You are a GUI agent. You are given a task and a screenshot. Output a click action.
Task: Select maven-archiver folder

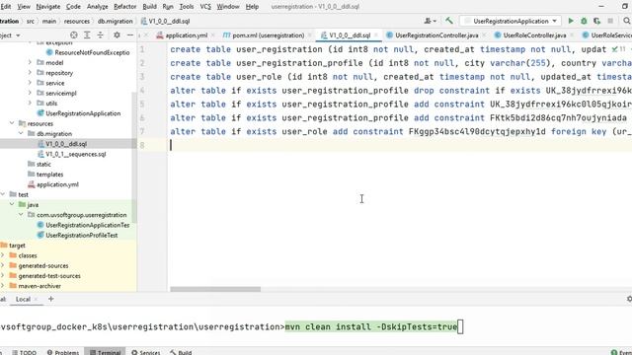36,286
